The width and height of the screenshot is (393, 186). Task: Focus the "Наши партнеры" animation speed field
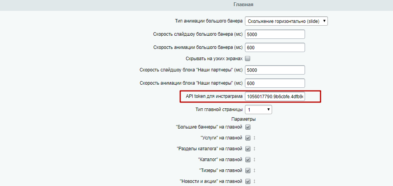(275, 83)
